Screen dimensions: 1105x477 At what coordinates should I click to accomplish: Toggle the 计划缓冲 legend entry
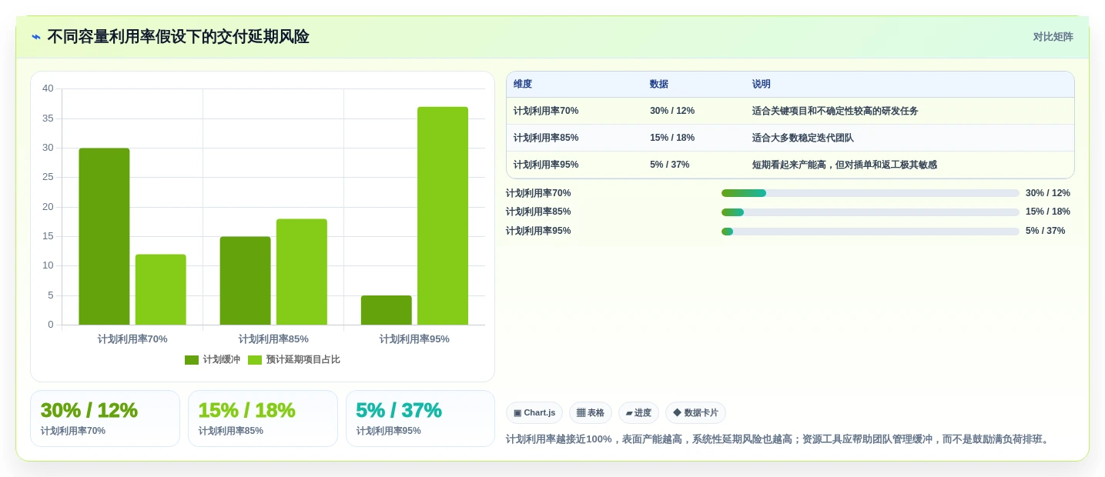tap(213, 359)
